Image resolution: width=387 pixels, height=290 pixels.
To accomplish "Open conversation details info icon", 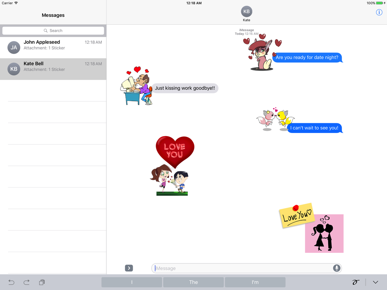I will (x=379, y=12).
